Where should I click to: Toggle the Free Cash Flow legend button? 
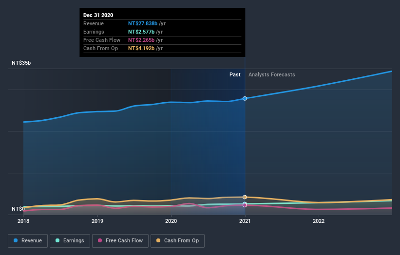[120, 241]
